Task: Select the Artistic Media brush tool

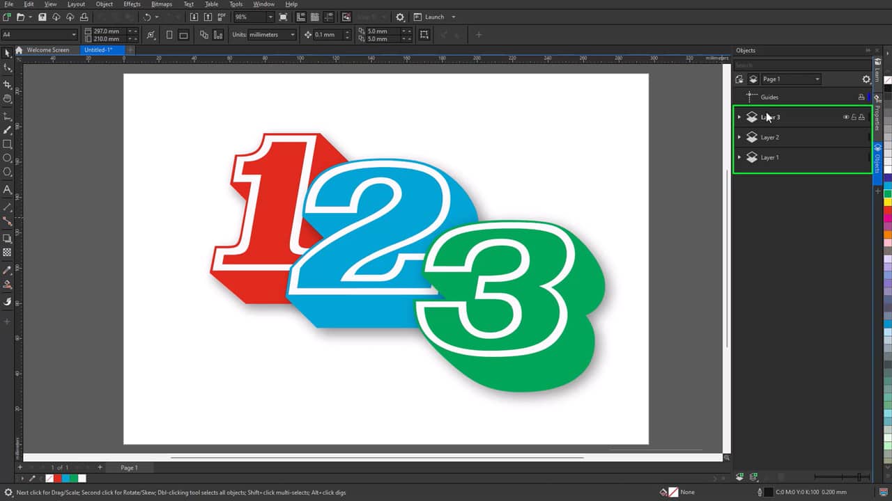Action: [8, 129]
